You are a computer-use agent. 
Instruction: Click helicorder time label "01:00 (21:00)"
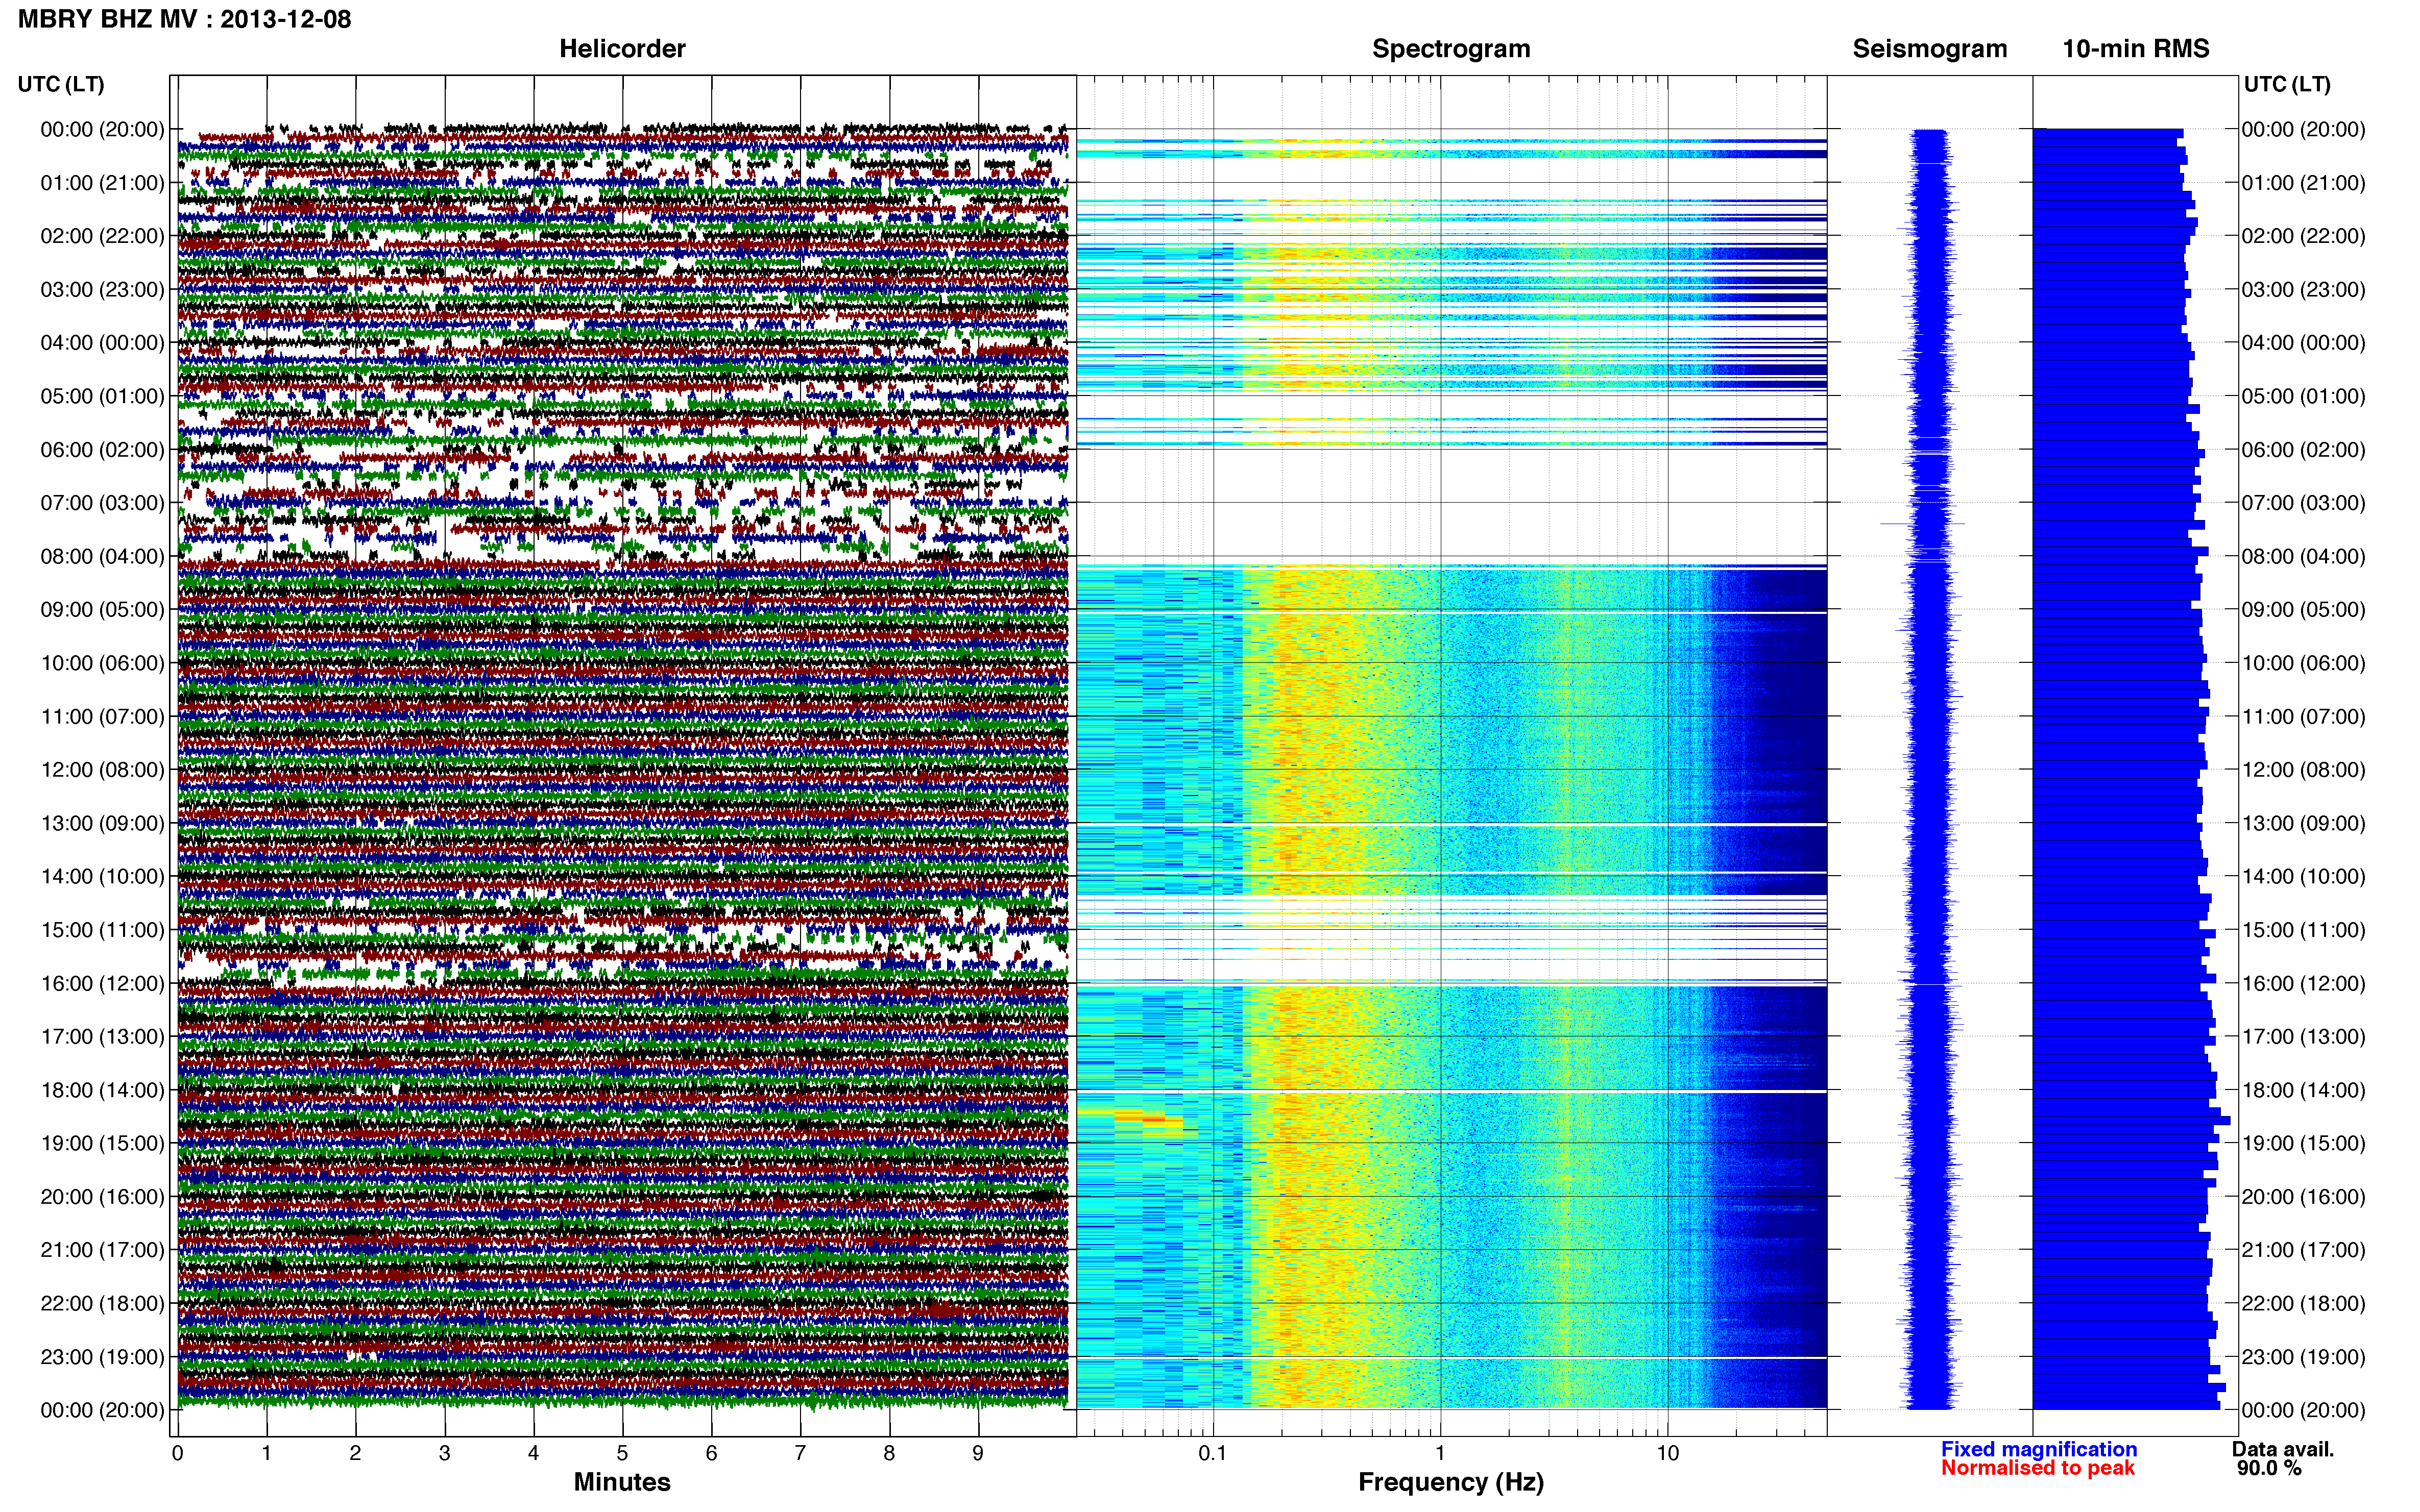point(102,183)
